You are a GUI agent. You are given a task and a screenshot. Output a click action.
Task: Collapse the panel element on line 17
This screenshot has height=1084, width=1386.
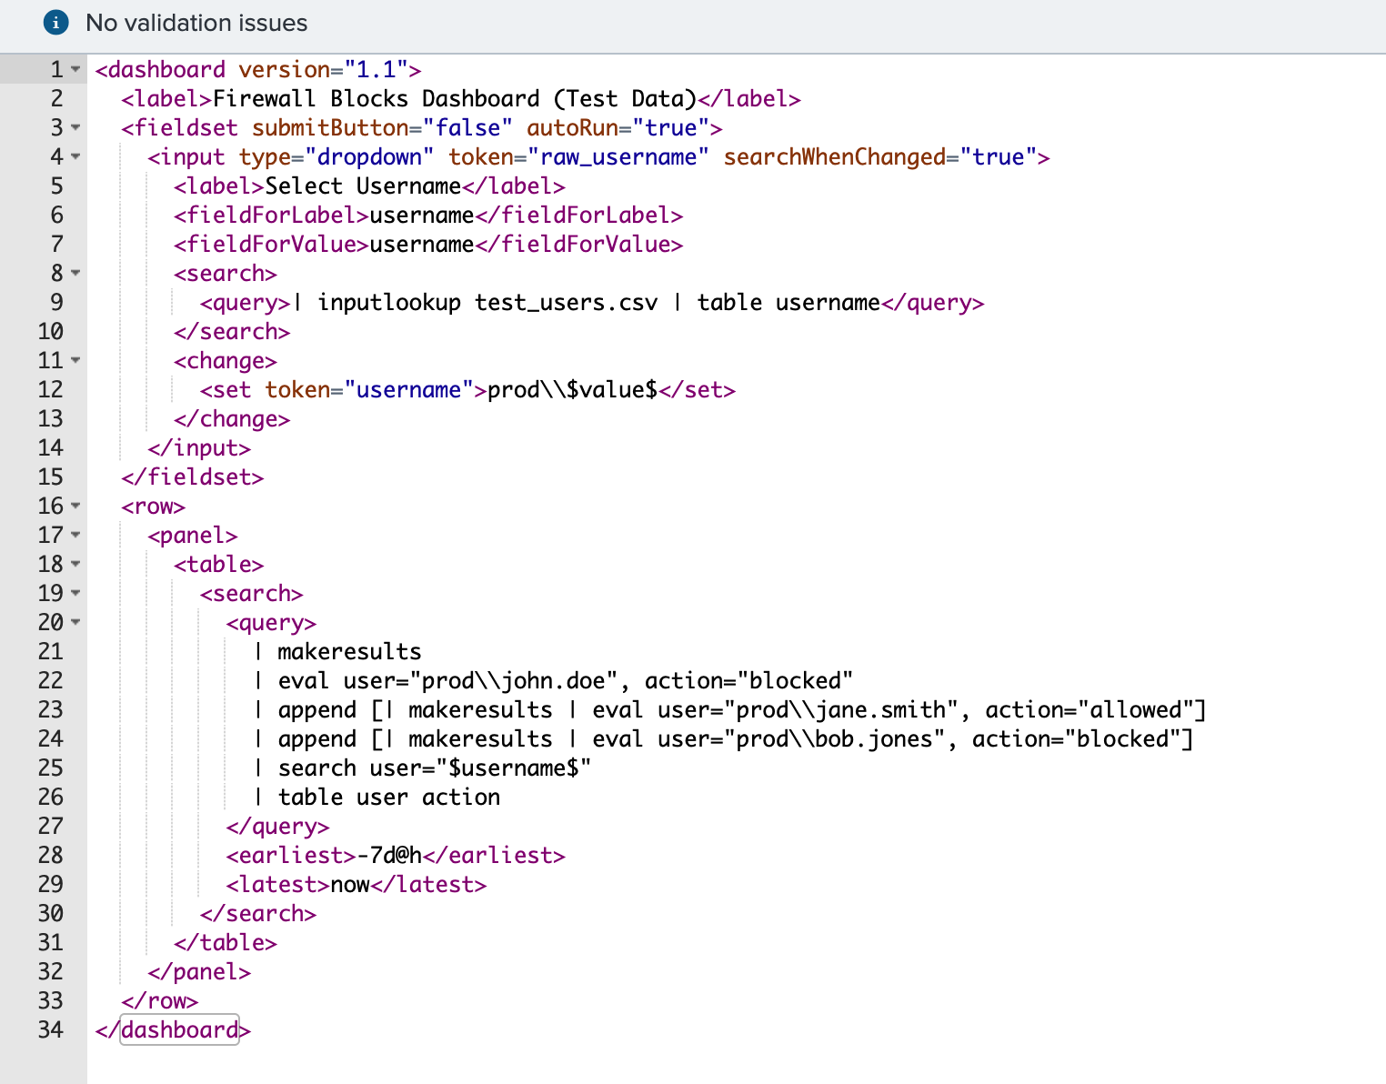pos(74,536)
